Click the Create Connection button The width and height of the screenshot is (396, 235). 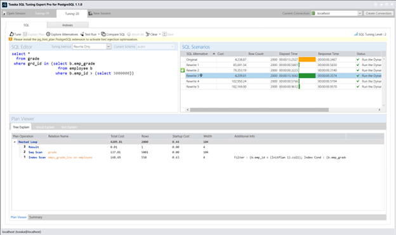click(x=379, y=13)
